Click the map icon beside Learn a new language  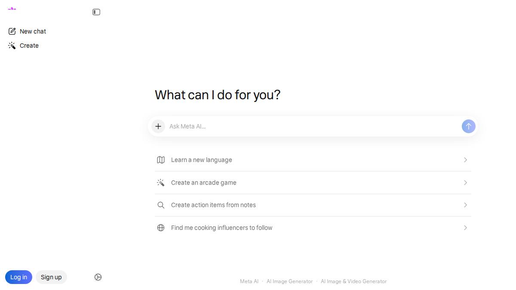pos(161,160)
